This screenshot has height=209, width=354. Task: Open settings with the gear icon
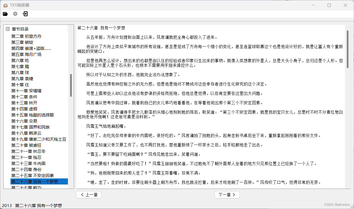click(x=15, y=14)
